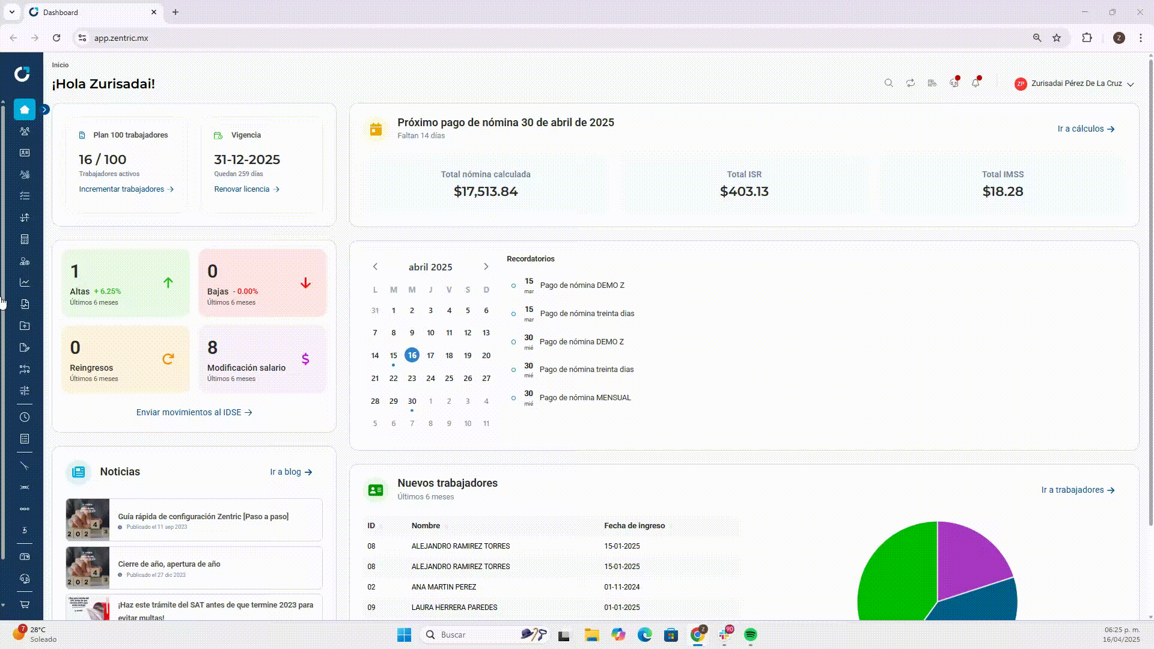Image resolution: width=1154 pixels, height=649 pixels.
Task: Open the line chart reports icon in sidebar
Action: (x=25, y=282)
